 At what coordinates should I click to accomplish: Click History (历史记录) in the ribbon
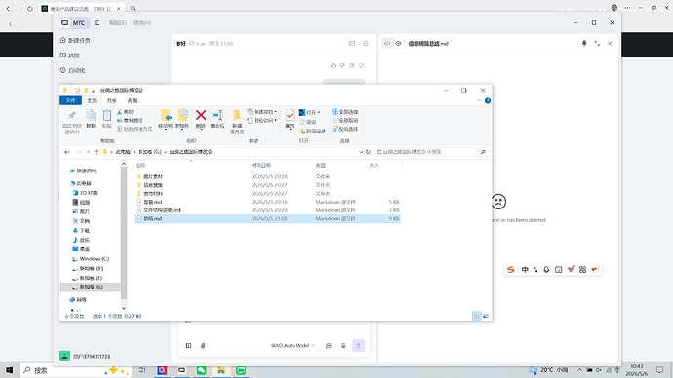[x=313, y=132]
